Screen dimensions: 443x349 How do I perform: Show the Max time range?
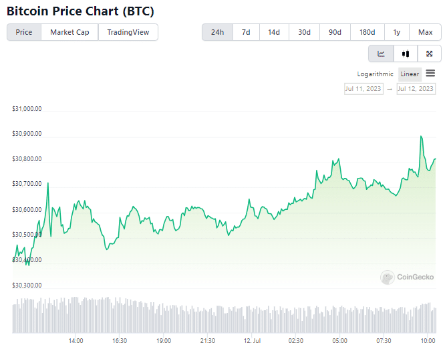tap(425, 32)
